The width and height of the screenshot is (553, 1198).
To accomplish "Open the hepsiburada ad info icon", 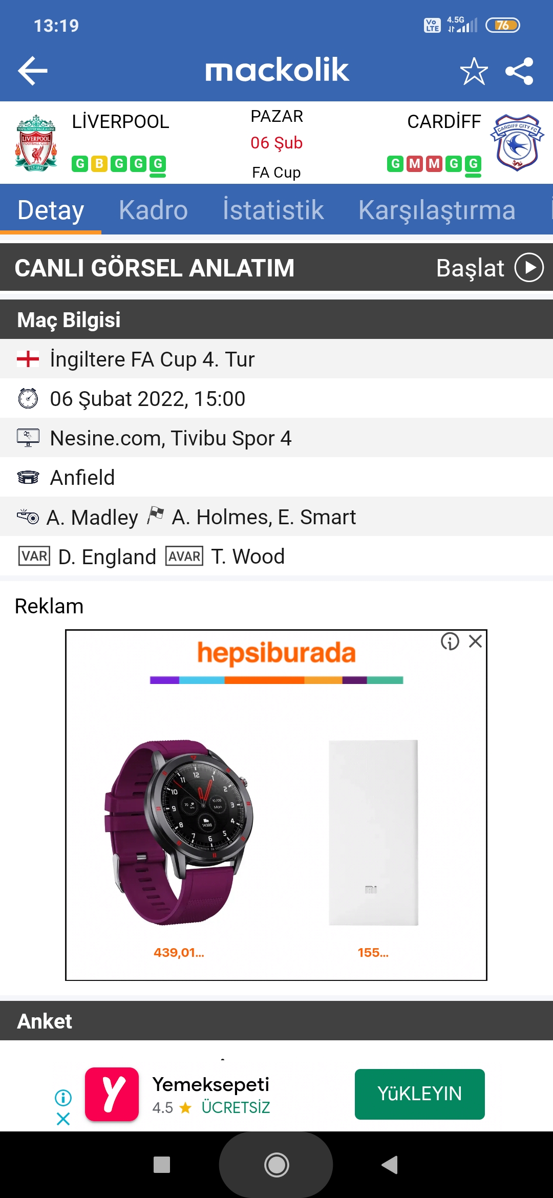I will pyautogui.click(x=450, y=641).
